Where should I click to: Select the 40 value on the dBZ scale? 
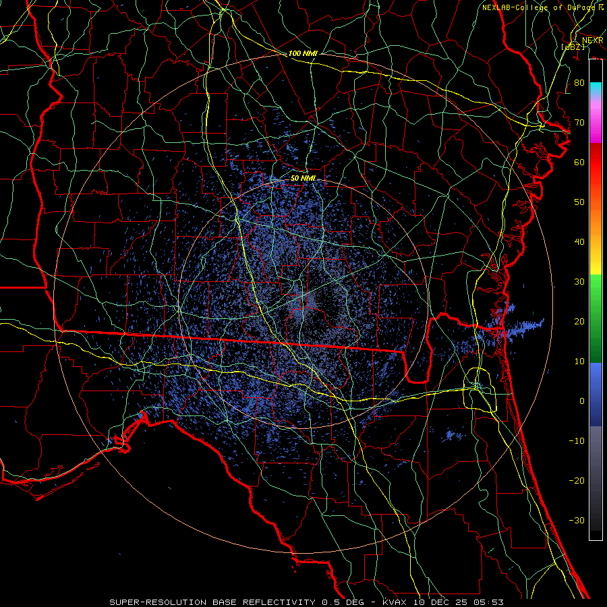pos(579,242)
